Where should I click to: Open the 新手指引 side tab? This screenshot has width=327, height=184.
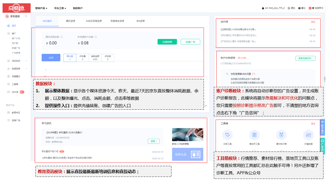click(322, 127)
